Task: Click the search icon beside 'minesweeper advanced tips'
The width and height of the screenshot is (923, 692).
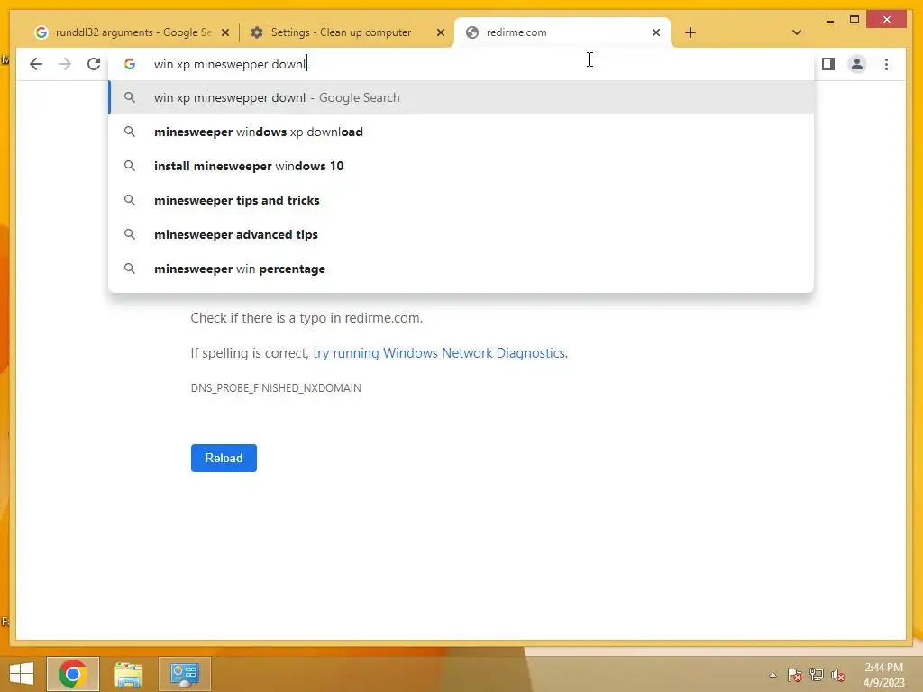Action: [x=130, y=234]
